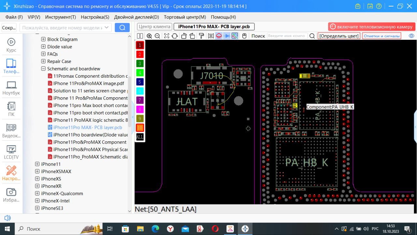Click the blue search button by model field

(122, 28)
